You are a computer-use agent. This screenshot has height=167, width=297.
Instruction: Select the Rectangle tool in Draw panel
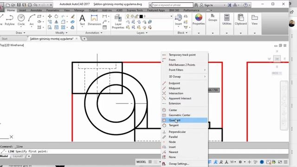pos(39,16)
